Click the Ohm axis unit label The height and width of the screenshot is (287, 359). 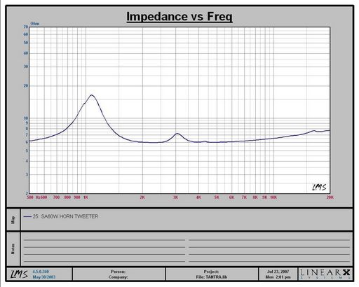coord(35,24)
